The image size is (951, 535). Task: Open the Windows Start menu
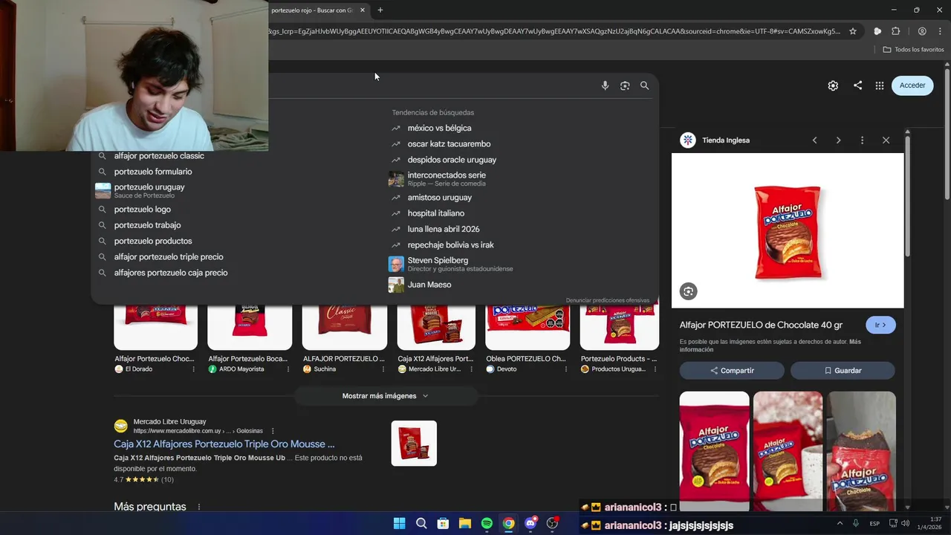(399, 523)
